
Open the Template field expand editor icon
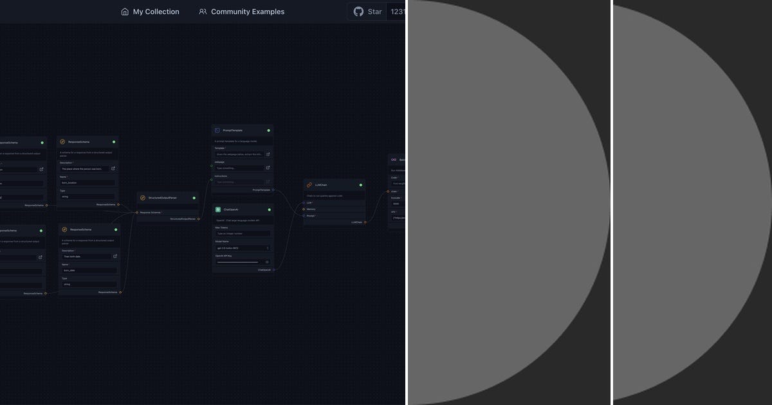point(268,154)
